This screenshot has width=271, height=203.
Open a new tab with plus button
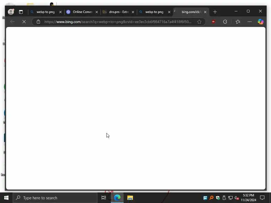tap(215, 12)
